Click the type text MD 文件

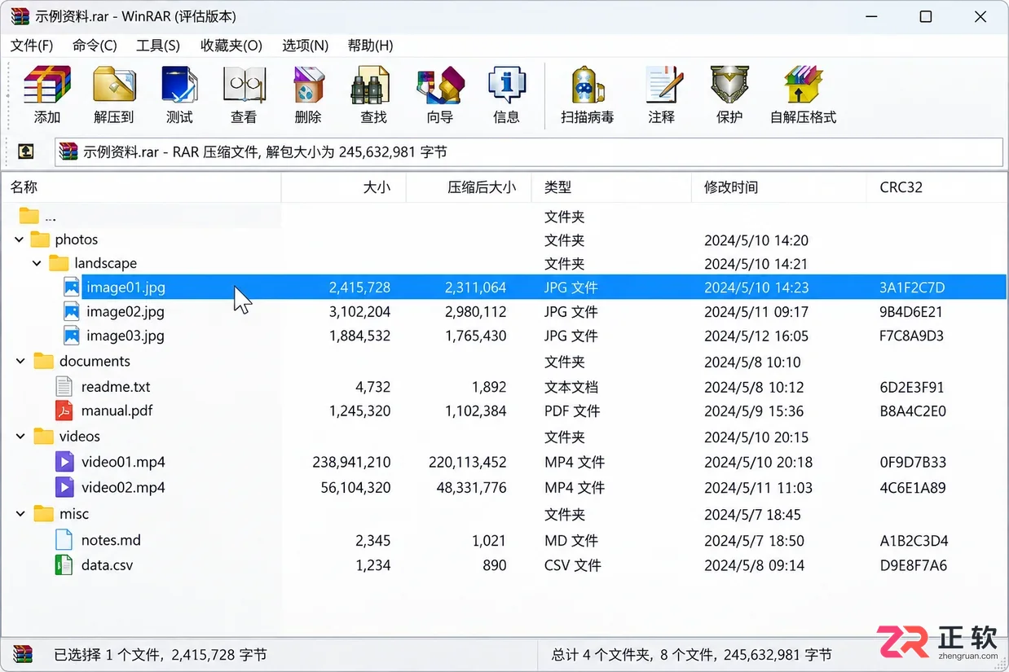pyautogui.click(x=571, y=541)
